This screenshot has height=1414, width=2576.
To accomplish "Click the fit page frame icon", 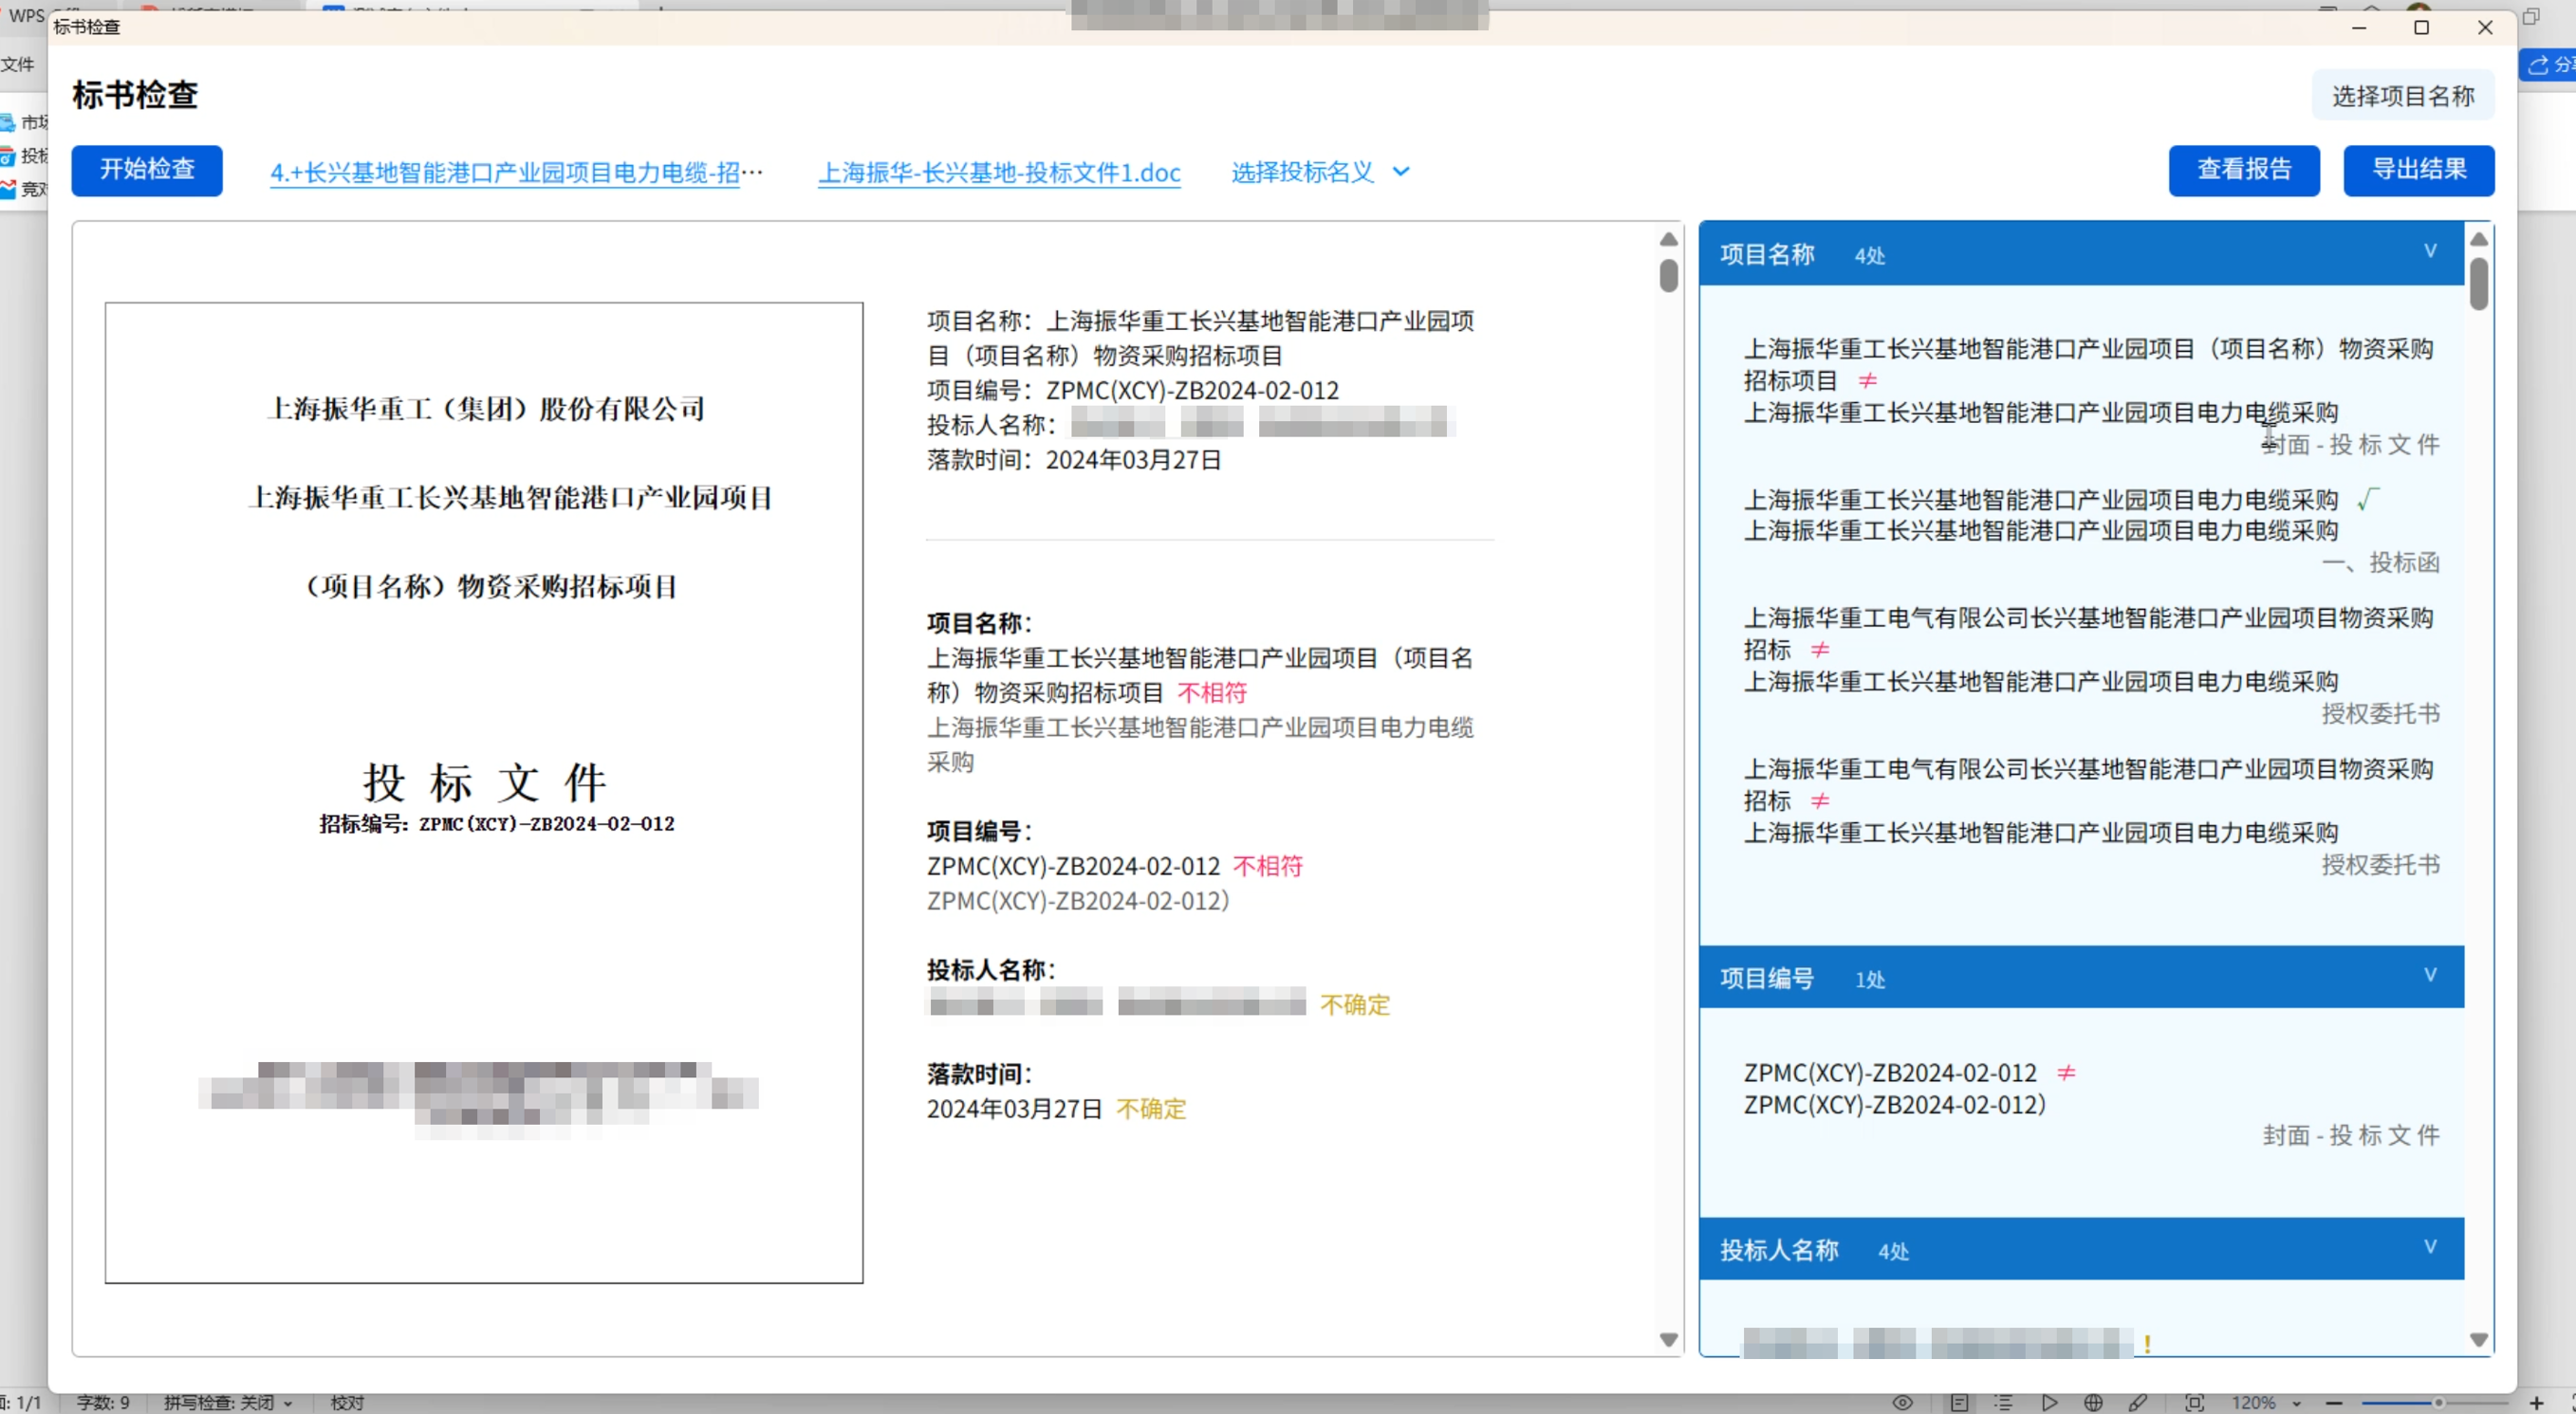I will tap(2194, 1402).
